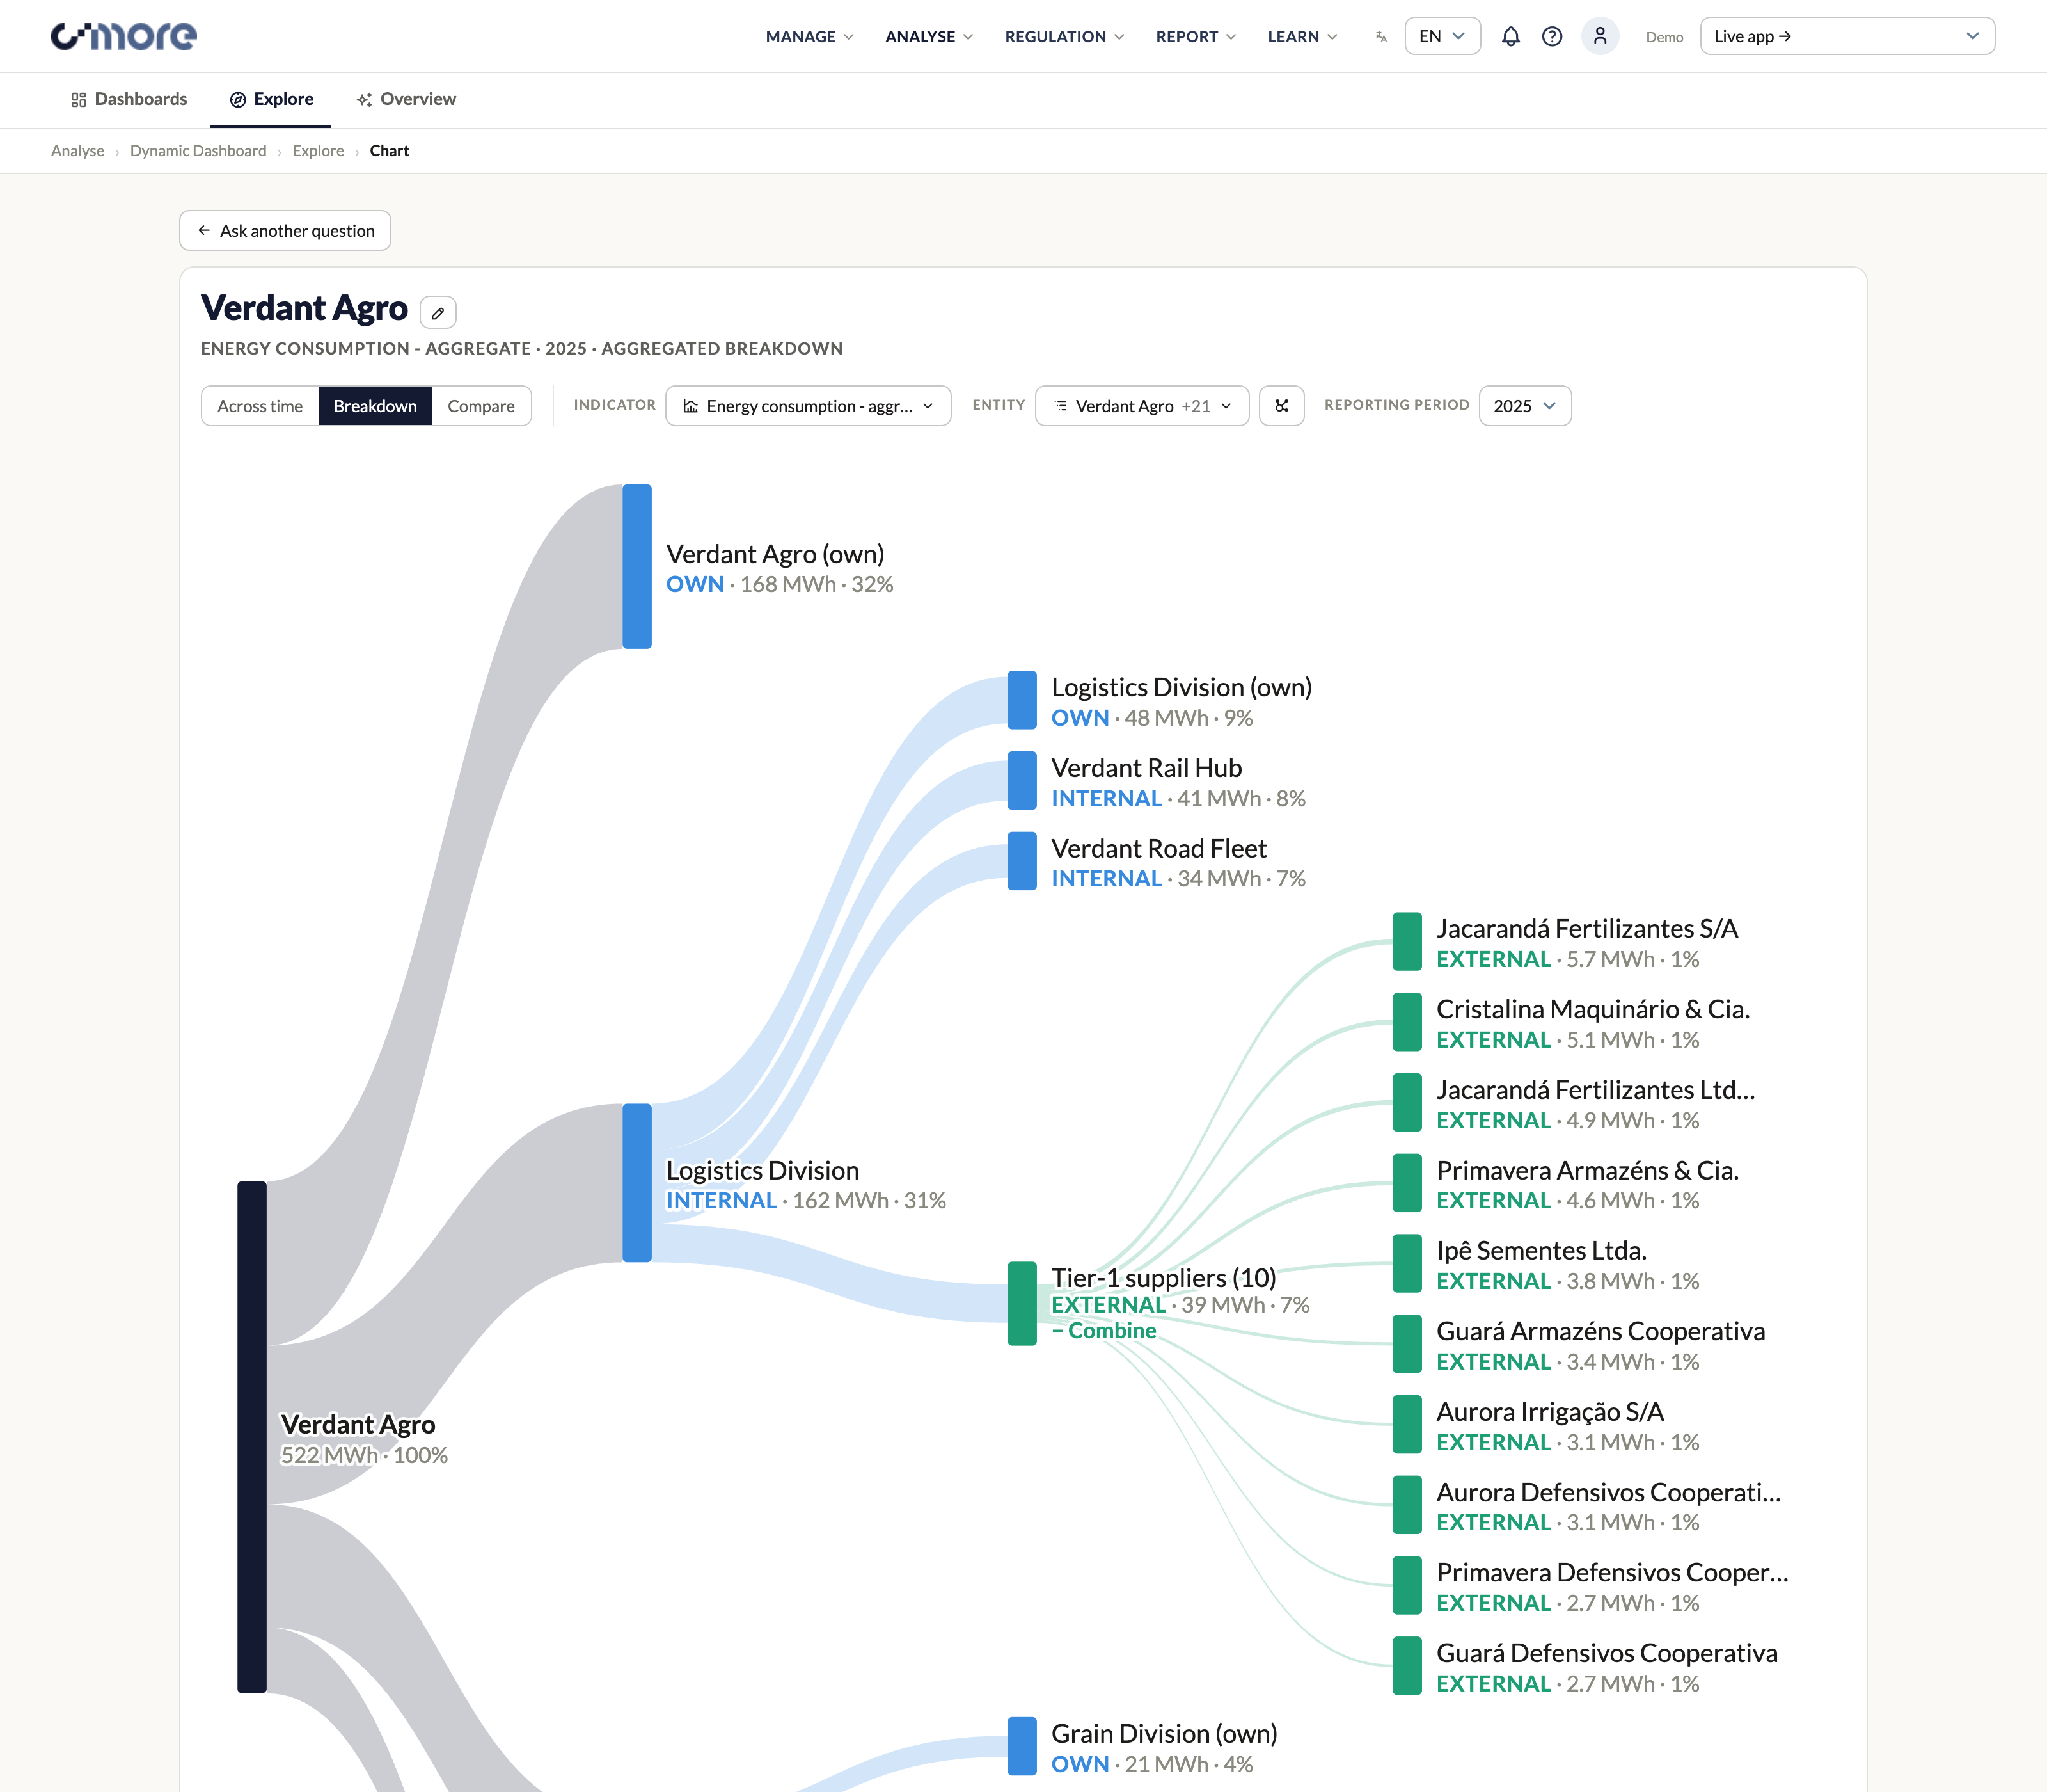Click the blue Logistics Division node bar
The height and width of the screenshot is (1792, 2047).
pyautogui.click(x=636, y=1182)
